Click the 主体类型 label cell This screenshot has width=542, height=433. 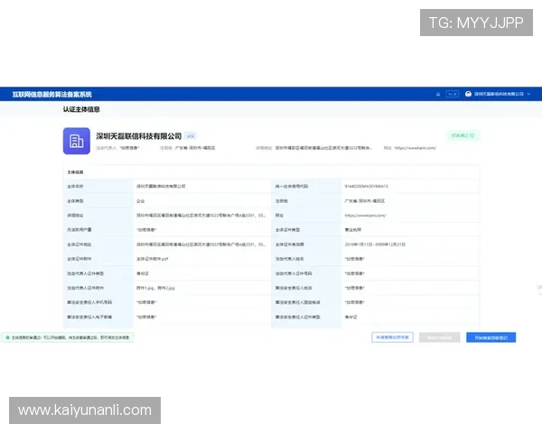tap(98, 201)
